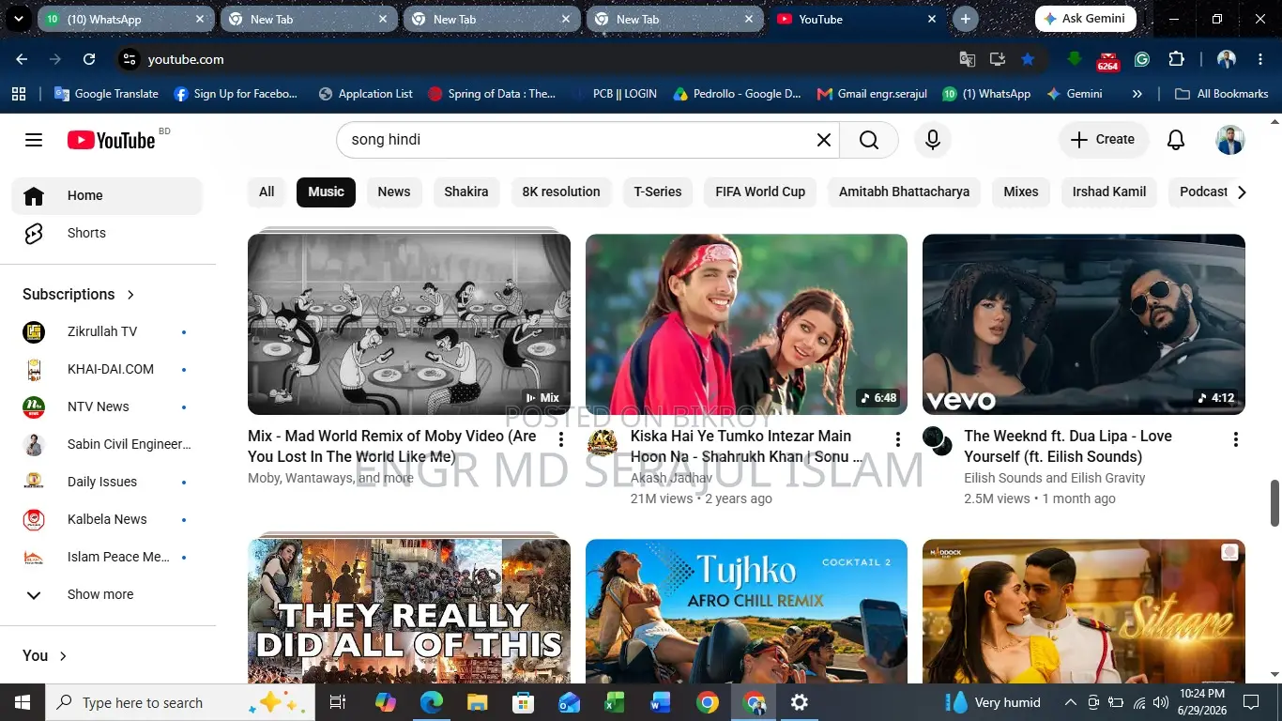The width and height of the screenshot is (1282, 721).
Task: Open the YouTube guide hamburger menu
Action: tap(34, 140)
